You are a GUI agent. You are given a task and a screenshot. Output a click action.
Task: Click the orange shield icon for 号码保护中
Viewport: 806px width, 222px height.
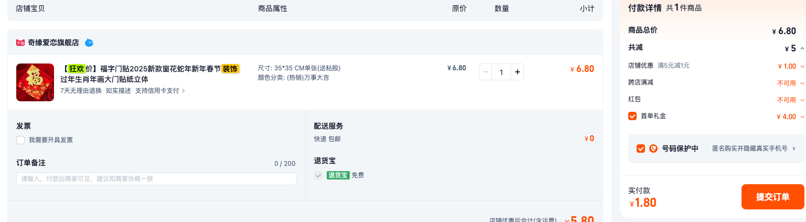coord(653,149)
